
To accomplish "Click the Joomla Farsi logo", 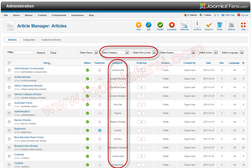I will 224,6.
